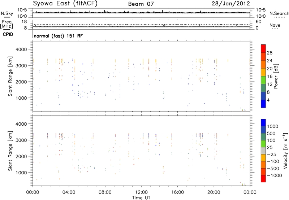Click the 'Power [dB]' colorbar title

point(276,76)
